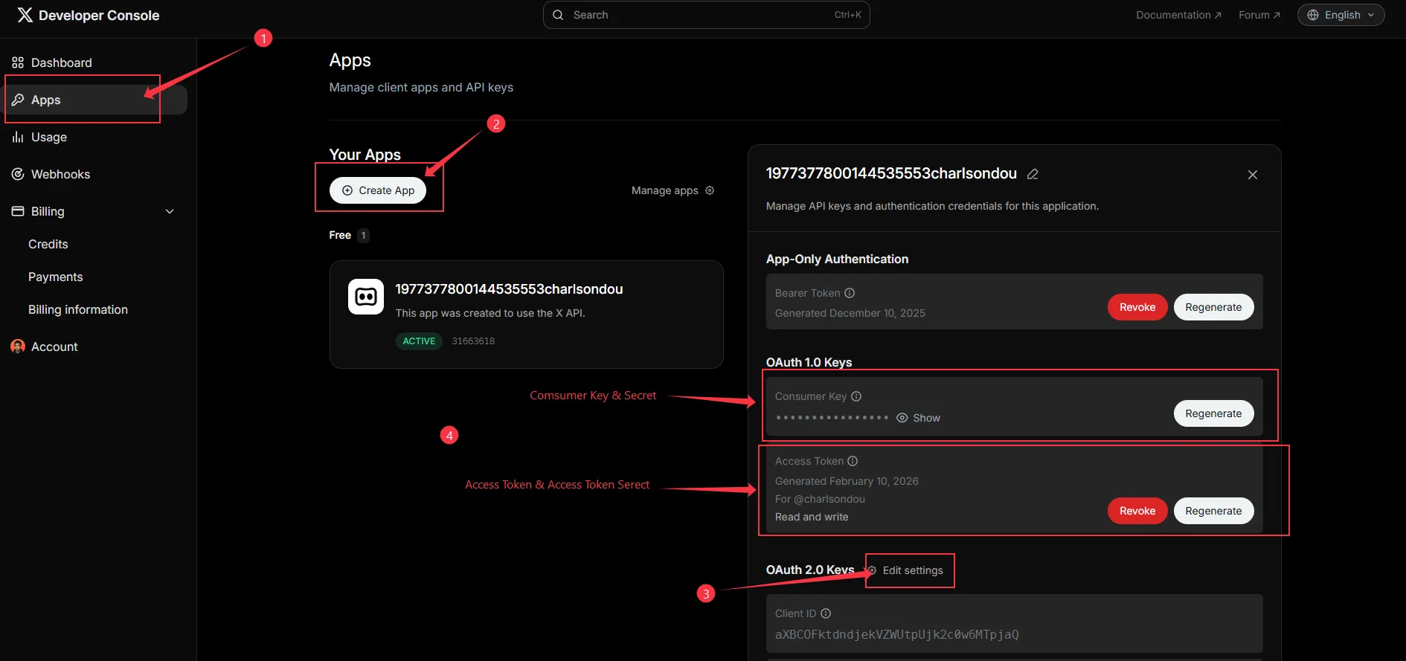Click the app logo thumbnail in app card
The image size is (1406, 661).
[x=366, y=297]
